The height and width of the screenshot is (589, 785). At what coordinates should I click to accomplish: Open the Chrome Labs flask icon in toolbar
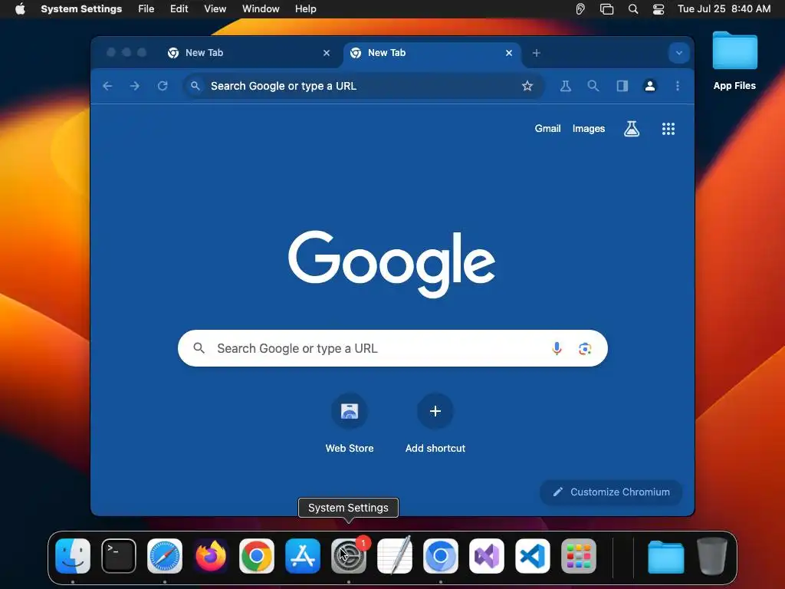(x=565, y=86)
